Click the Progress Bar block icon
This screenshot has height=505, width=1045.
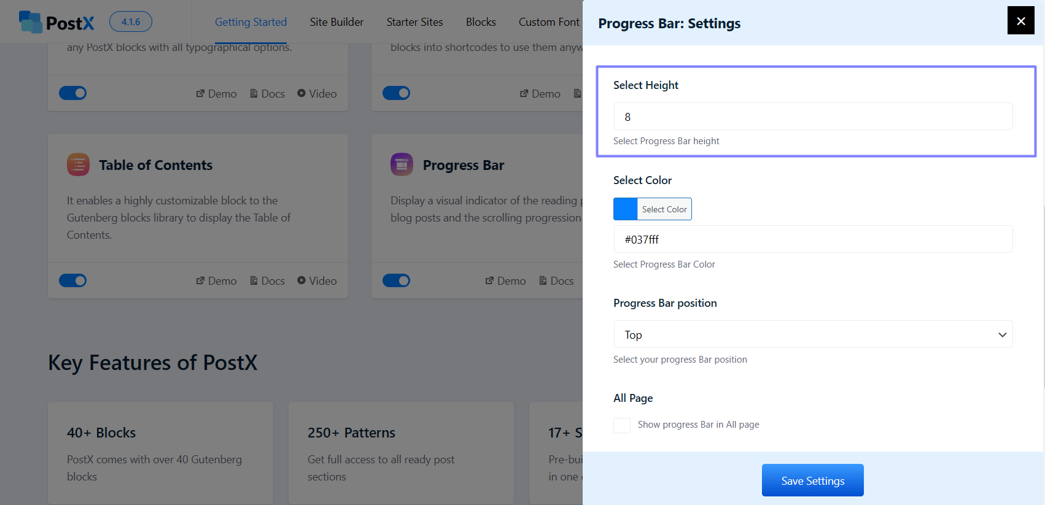coord(402,164)
